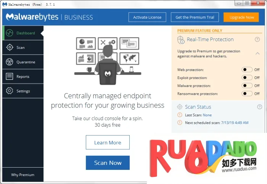The height and width of the screenshot is (184, 267).
Task: Click the Dashboard pulse icon in sidebar
Action: tap(10, 33)
